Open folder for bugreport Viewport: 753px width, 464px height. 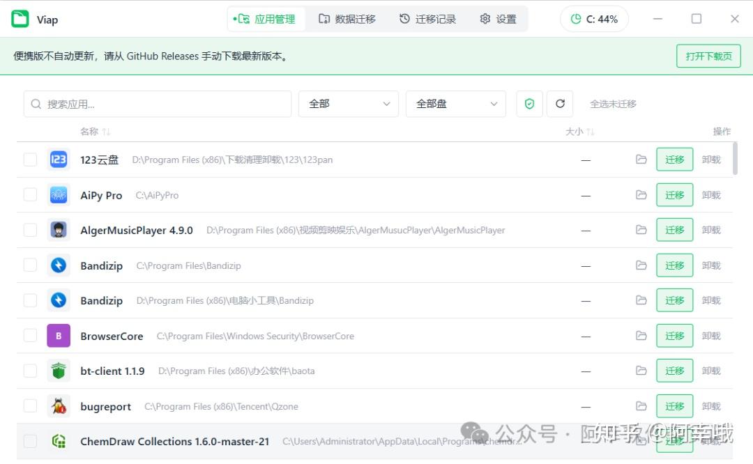click(641, 406)
